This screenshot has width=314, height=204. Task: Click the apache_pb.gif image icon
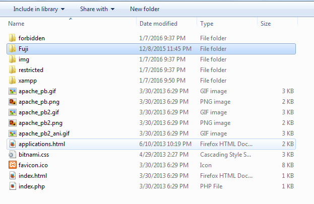point(13,91)
